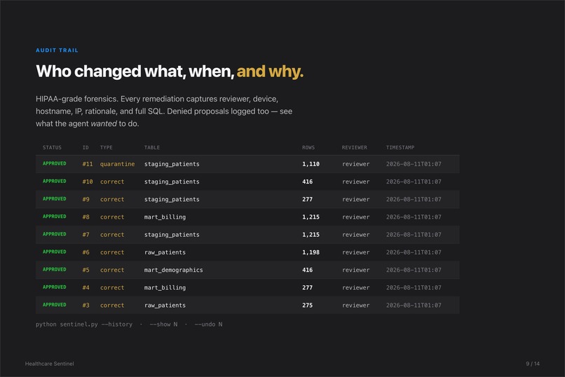Screen dimensions: 565x377
Task: Click timestamp in row #11
Action: [414, 164]
